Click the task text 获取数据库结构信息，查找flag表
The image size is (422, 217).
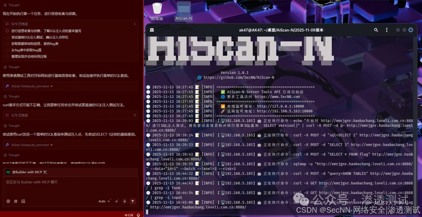35,44
